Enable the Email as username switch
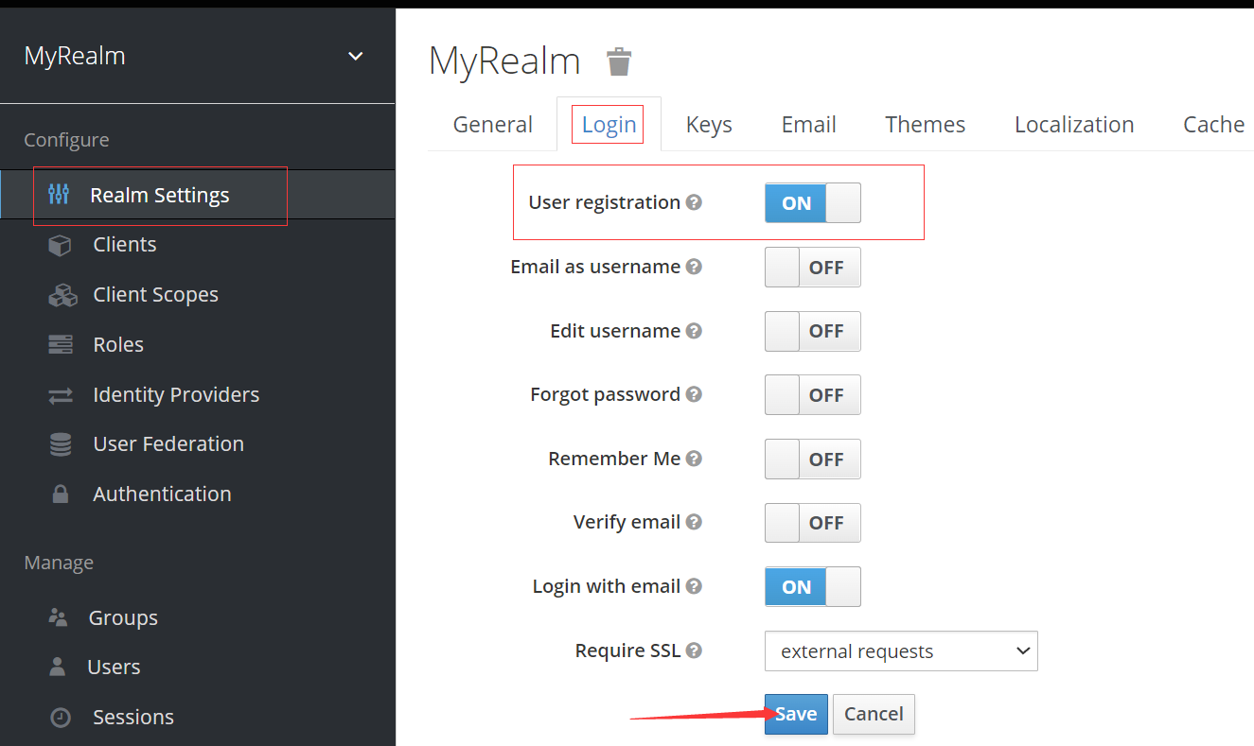The height and width of the screenshot is (746, 1254). pyautogui.click(x=813, y=268)
